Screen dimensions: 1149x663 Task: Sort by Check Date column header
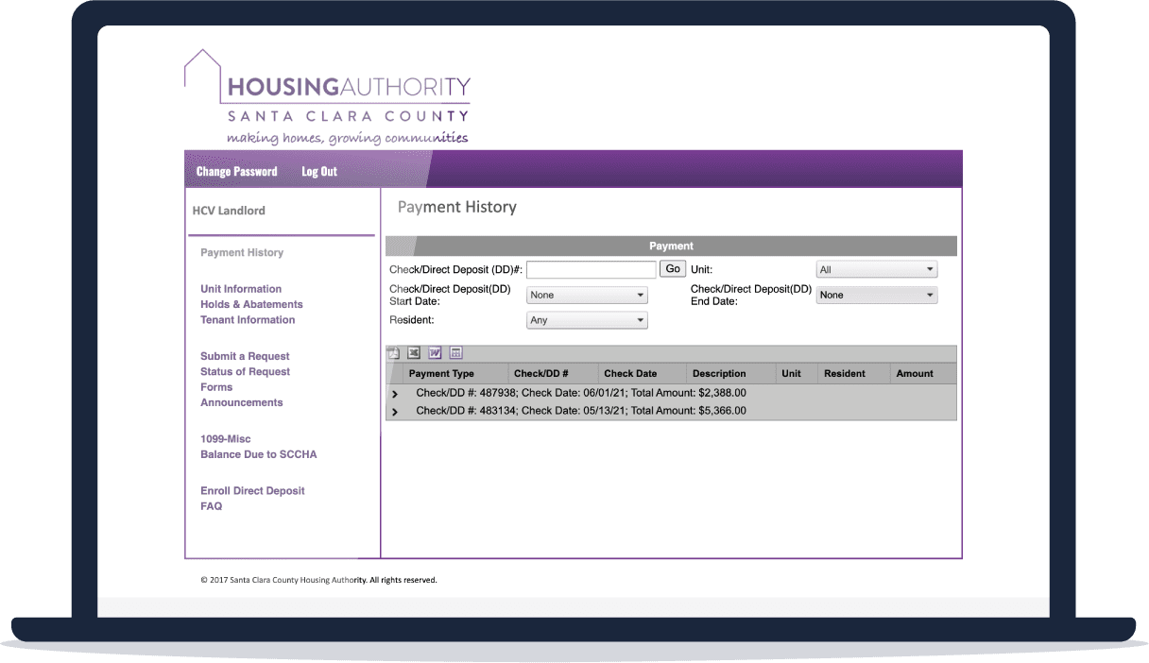630,374
